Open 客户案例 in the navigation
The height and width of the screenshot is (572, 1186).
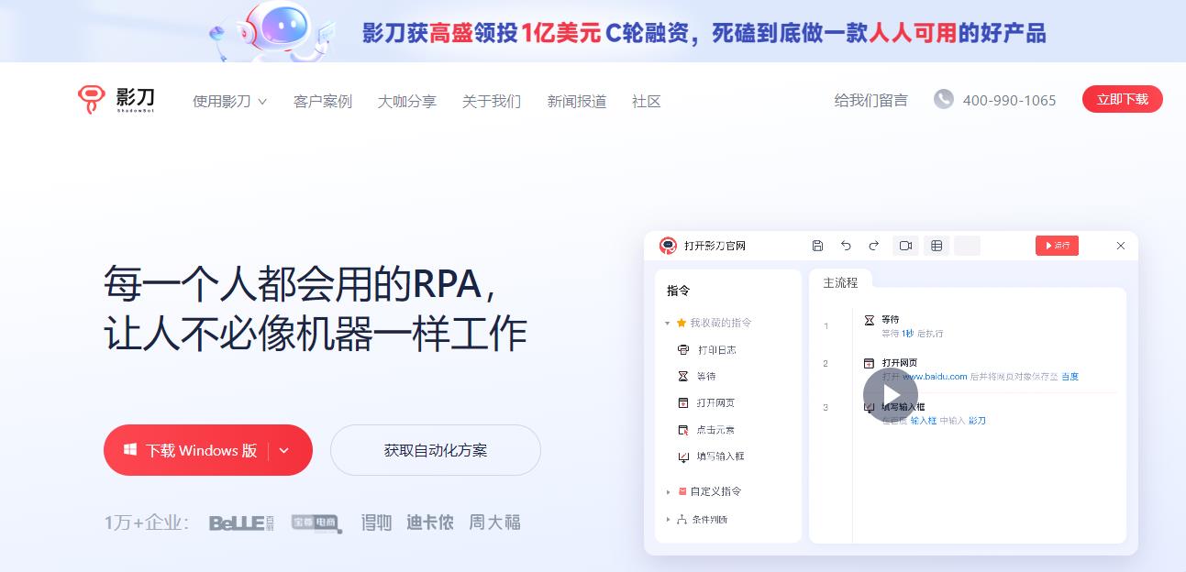323,101
